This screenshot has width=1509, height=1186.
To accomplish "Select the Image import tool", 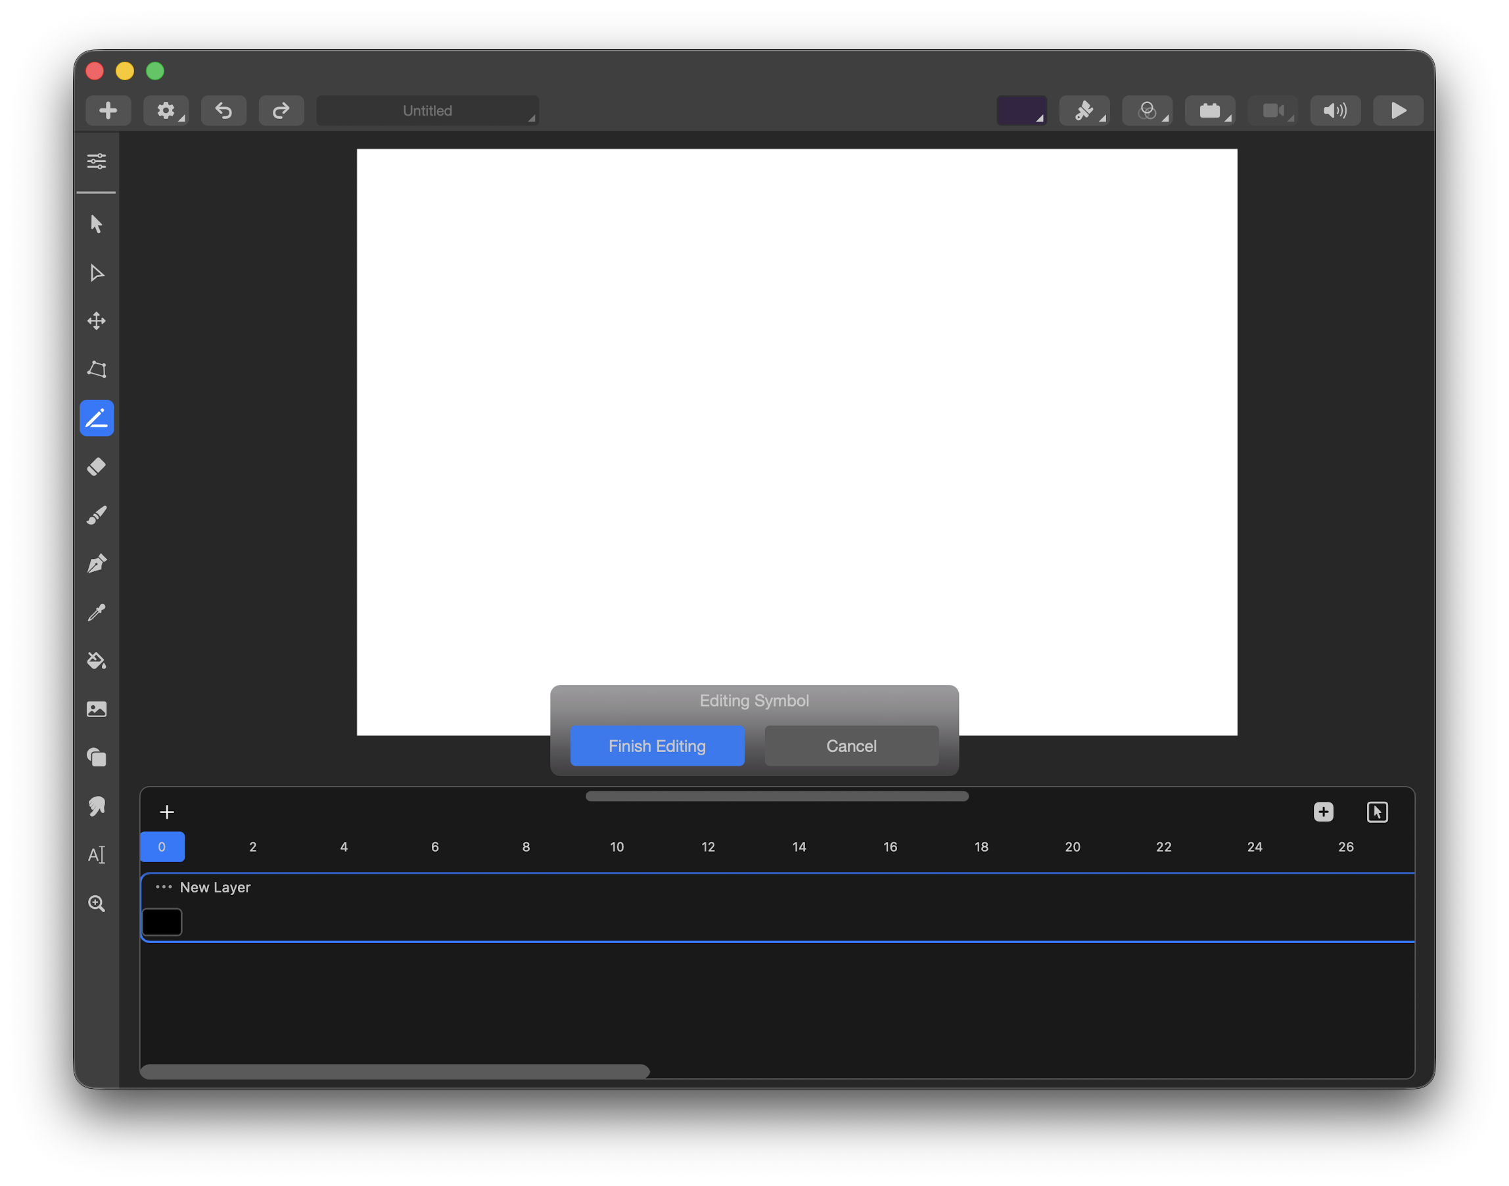I will (97, 709).
